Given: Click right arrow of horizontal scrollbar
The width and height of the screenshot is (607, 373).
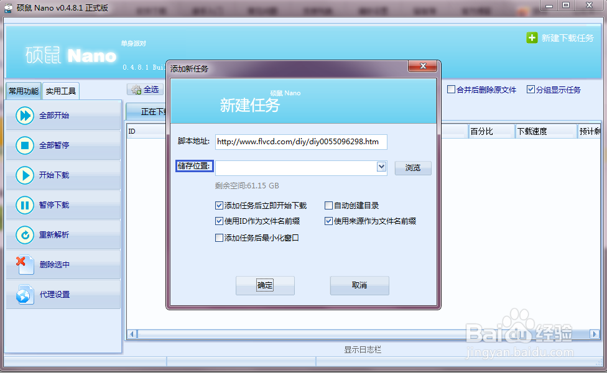Looking at the screenshot, I should [x=595, y=334].
